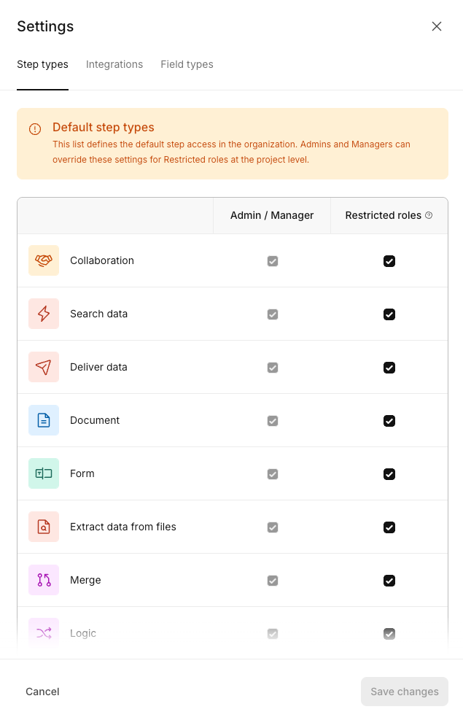Uncheck Restricted roles for Search data

pyautogui.click(x=389, y=314)
